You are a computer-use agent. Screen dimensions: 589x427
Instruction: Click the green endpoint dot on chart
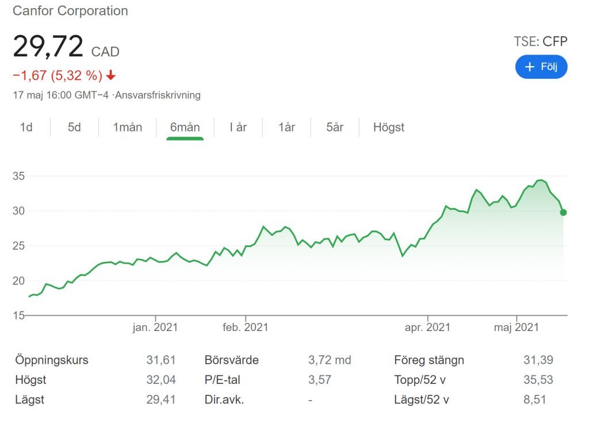tap(563, 213)
